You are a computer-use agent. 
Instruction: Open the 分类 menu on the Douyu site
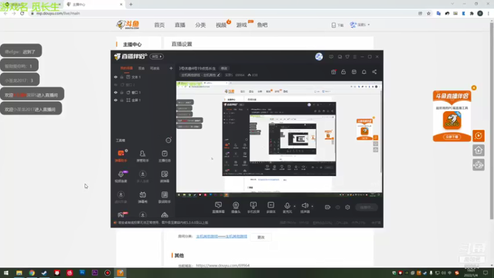tap(200, 25)
